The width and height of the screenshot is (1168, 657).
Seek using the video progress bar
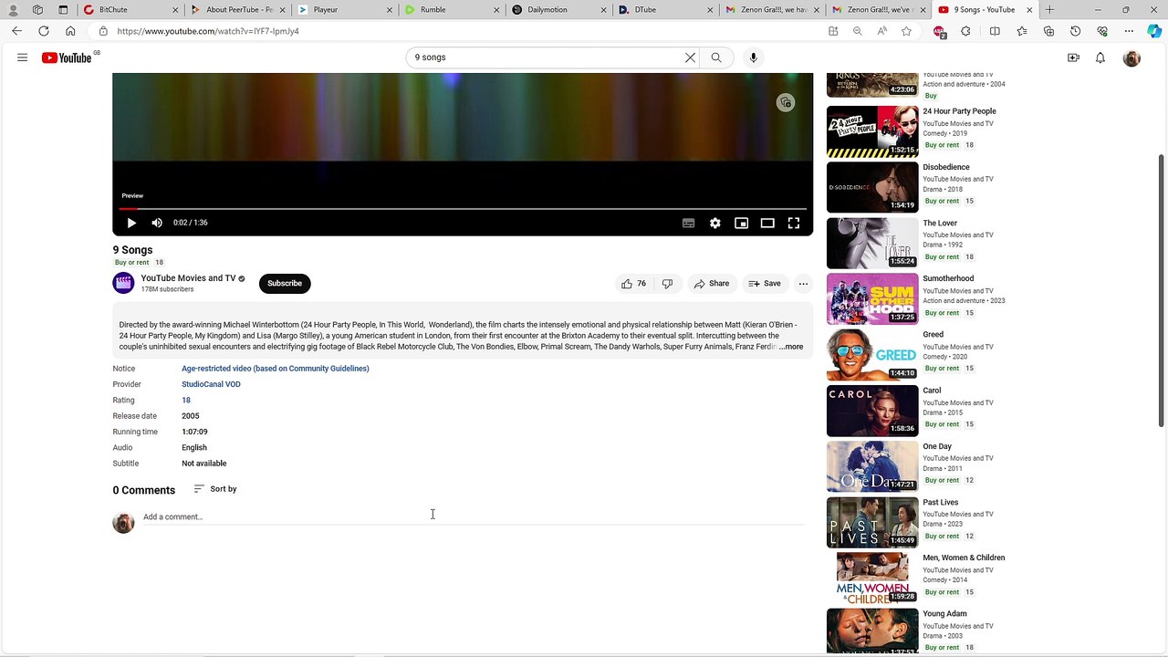[463, 209]
